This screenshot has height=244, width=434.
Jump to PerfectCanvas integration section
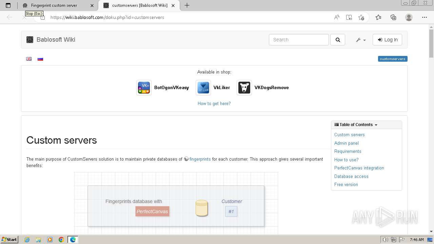(x=359, y=168)
